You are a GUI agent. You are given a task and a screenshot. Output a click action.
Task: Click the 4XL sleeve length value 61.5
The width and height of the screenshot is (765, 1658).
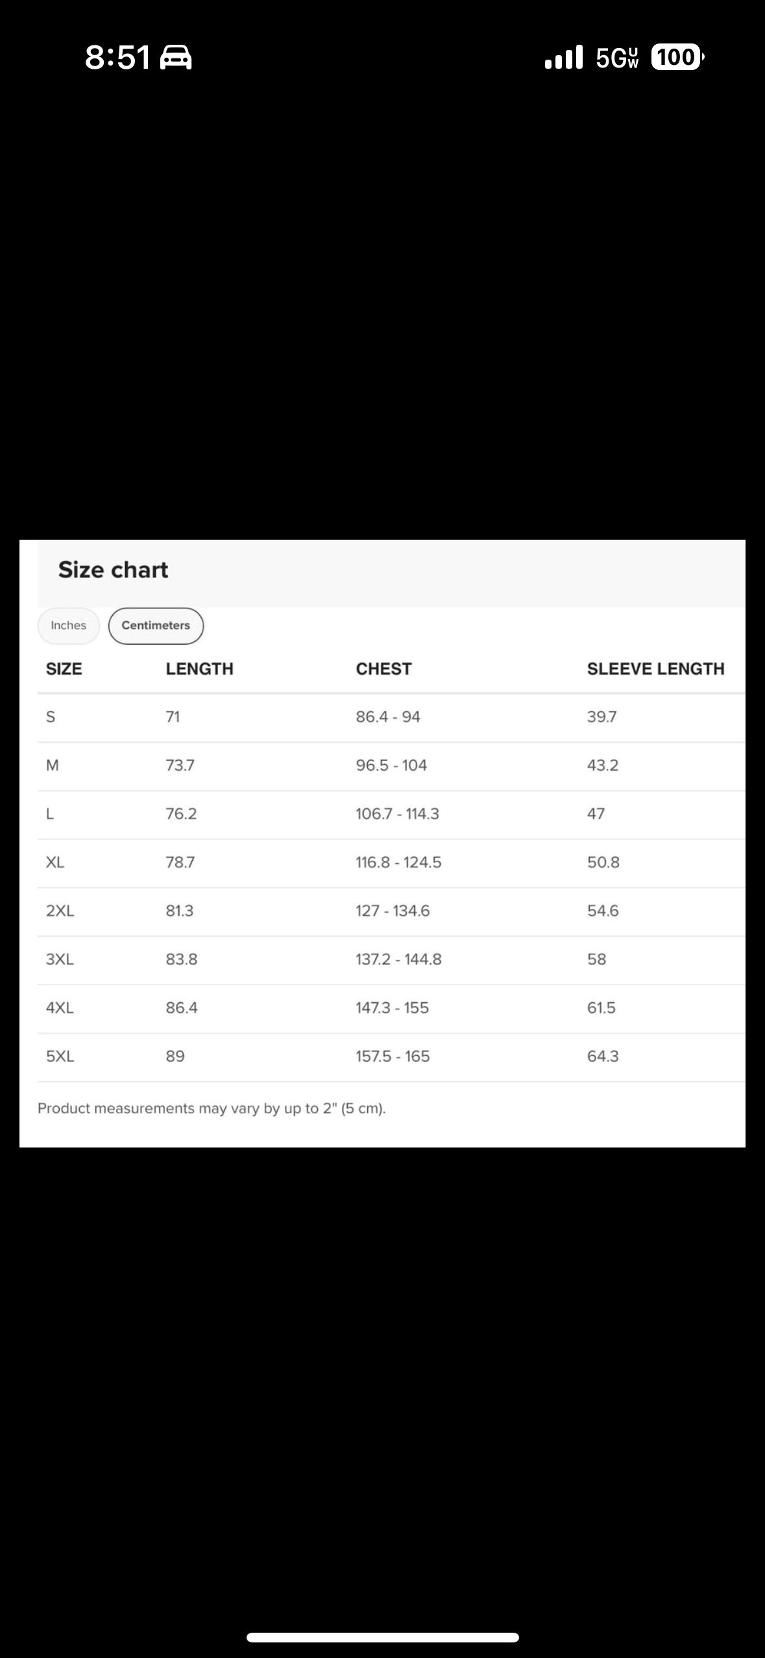[x=601, y=1007]
